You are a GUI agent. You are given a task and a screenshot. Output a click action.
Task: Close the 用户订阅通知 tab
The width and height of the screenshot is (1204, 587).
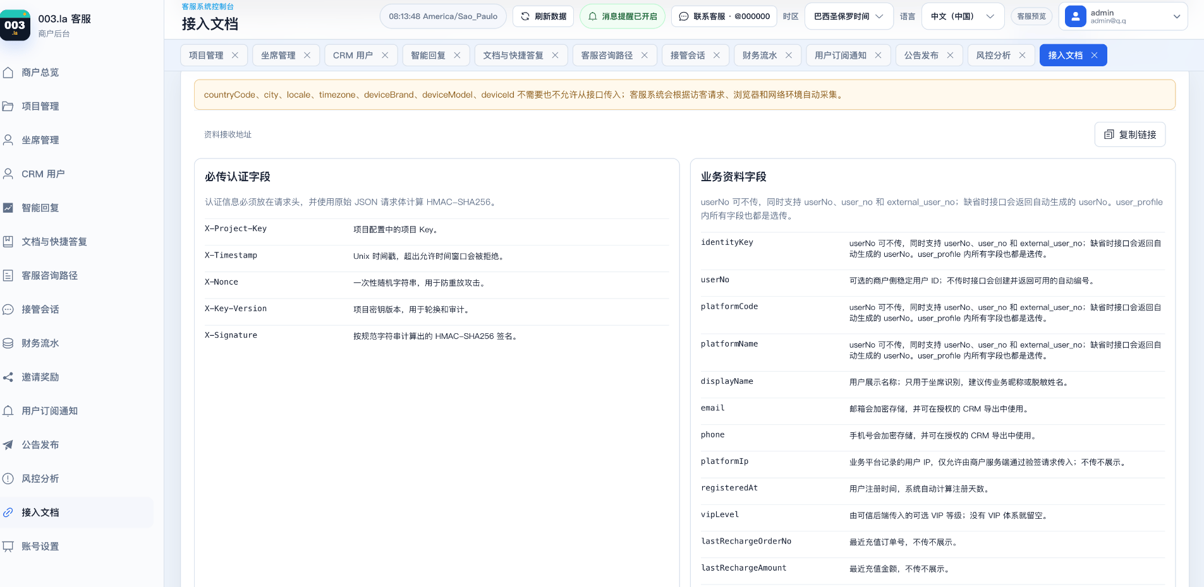(879, 56)
